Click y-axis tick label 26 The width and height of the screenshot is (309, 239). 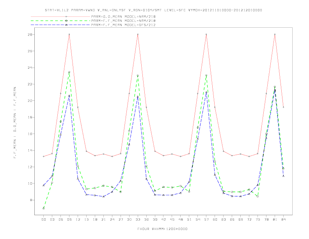31,51
